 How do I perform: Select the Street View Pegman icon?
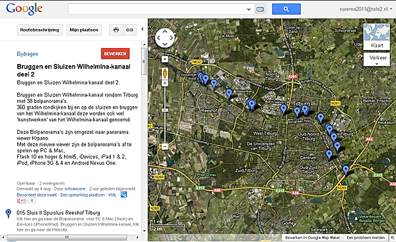pyautogui.click(x=164, y=73)
